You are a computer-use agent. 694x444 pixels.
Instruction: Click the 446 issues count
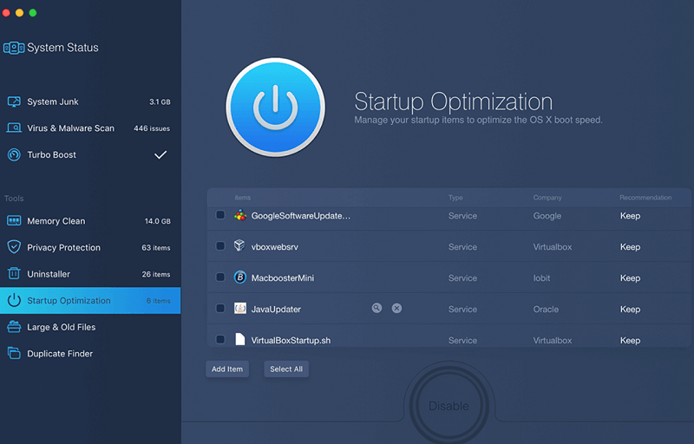point(152,128)
